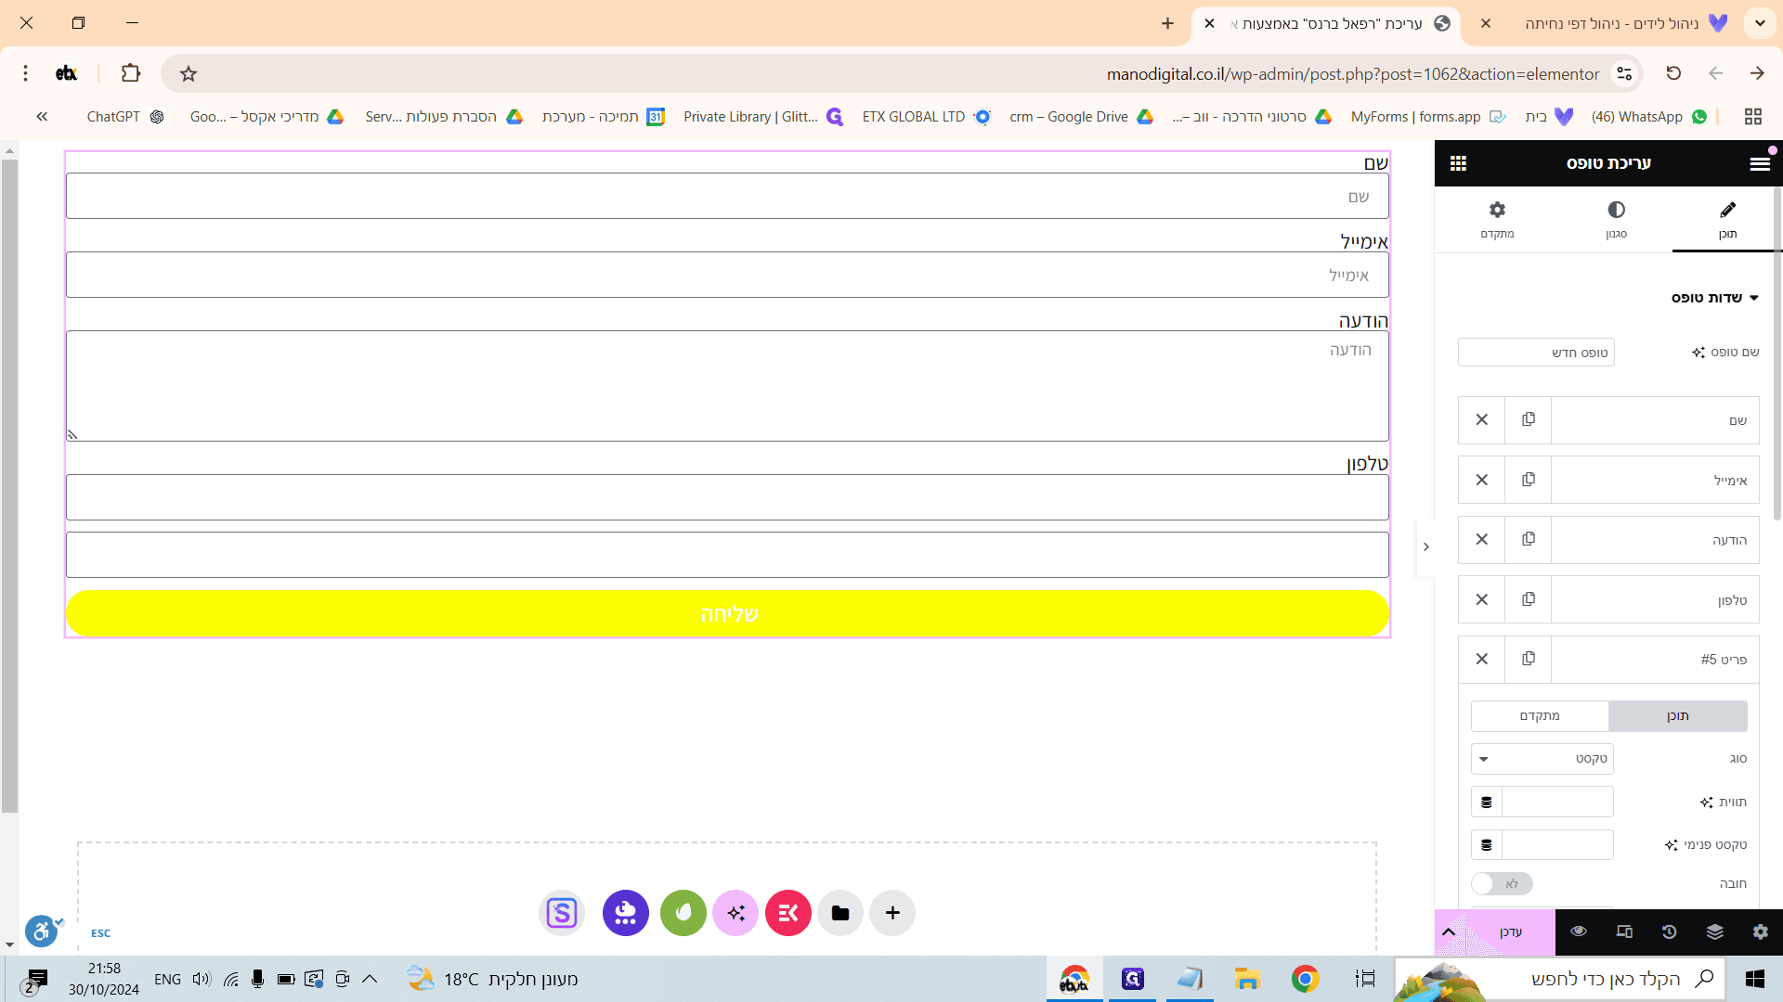Click the תווית label input field
Image resolution: width=1783 pixels, height=1002 pixels.
(1557, 802)
